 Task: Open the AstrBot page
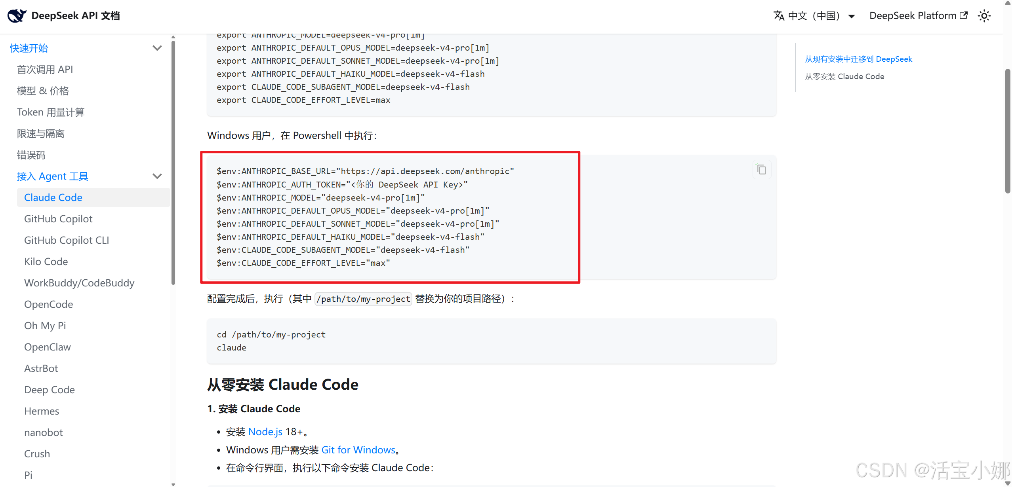click(x=41, y=368)
